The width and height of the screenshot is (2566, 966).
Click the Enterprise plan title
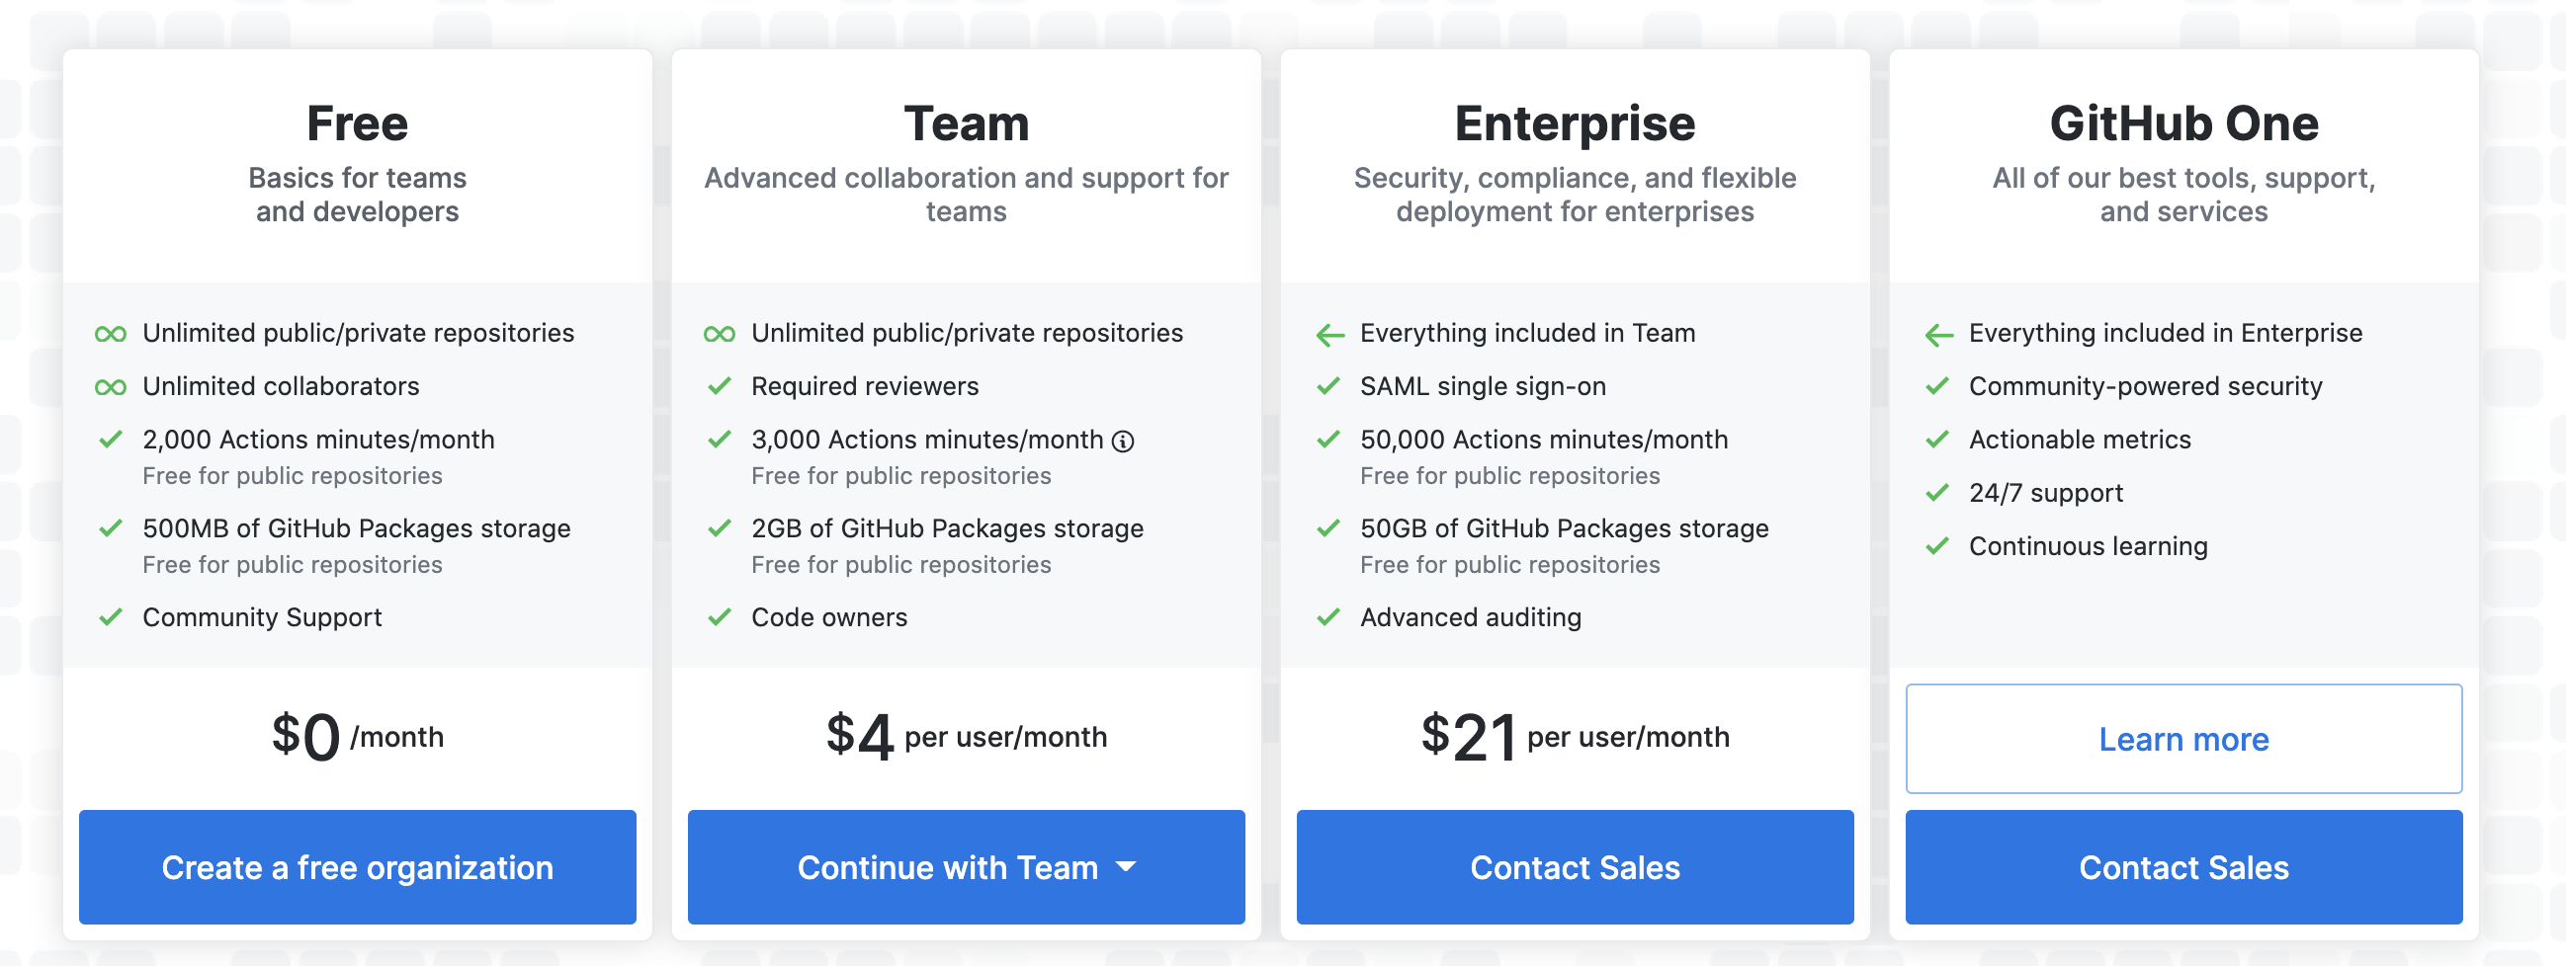tap(1575, 125)
